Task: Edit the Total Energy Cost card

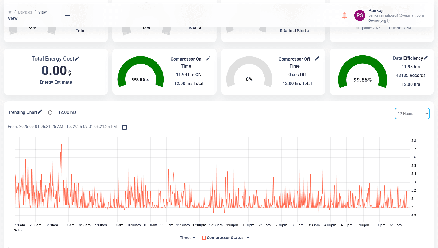Action: click(77, 59)
